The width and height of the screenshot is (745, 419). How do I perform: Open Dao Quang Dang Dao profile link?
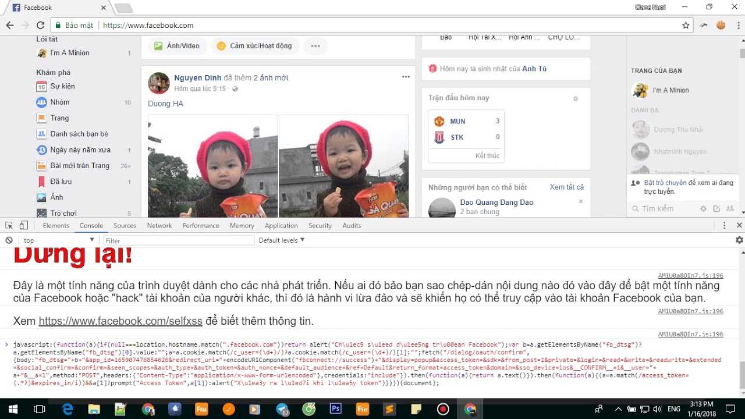(x=496, y=203)
